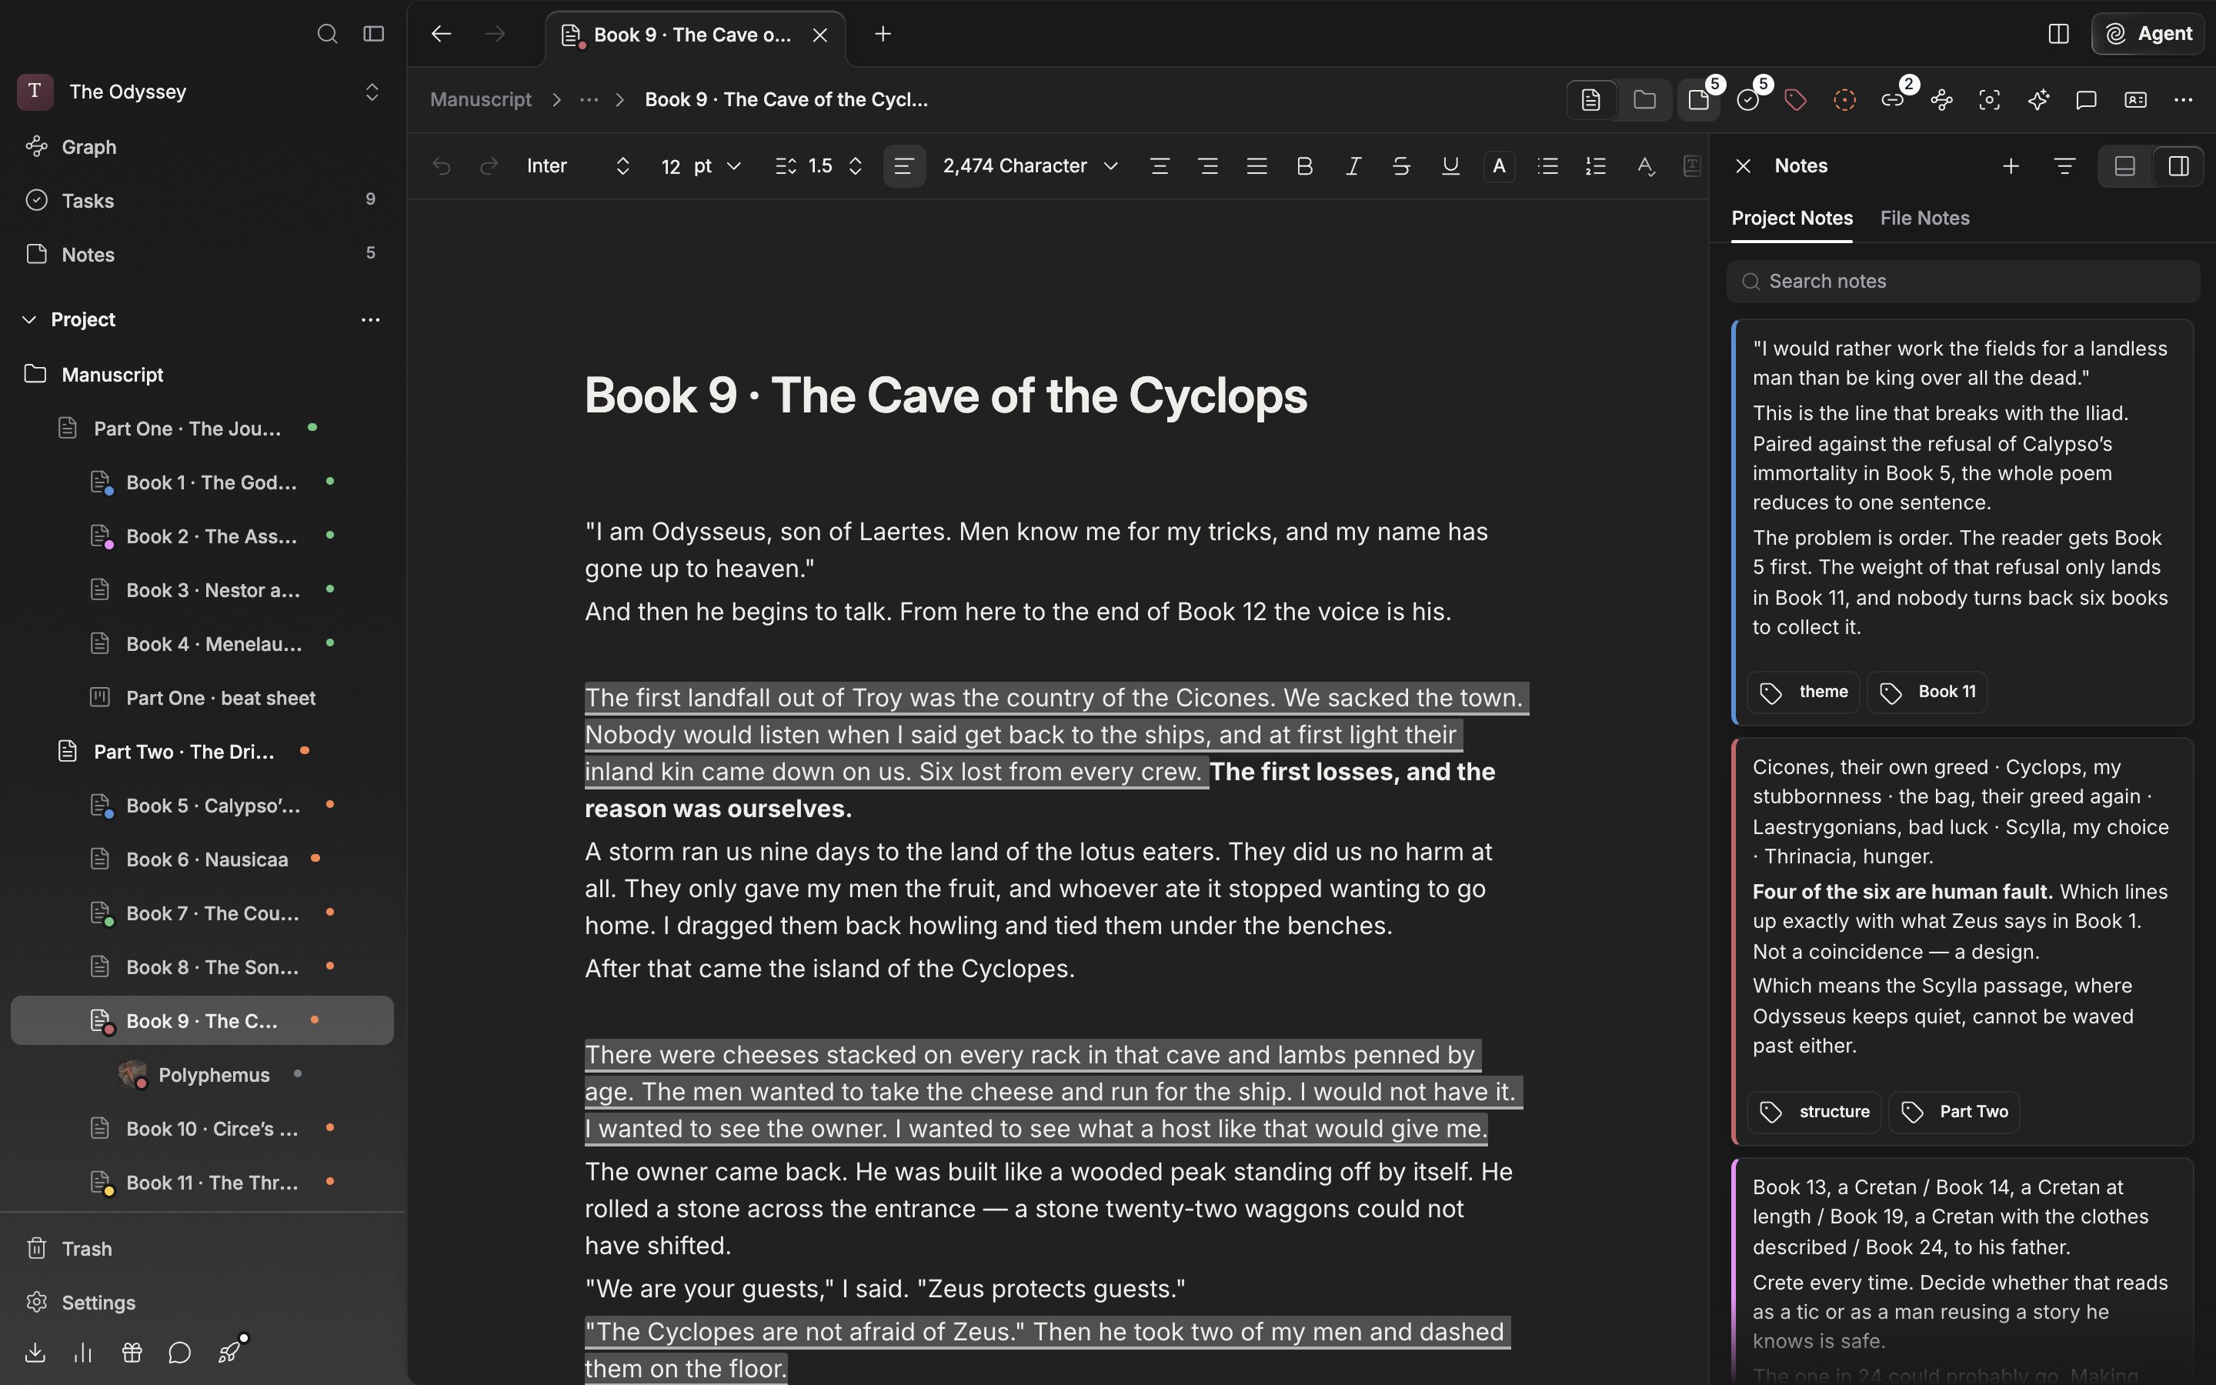Open Book 6 · Nausicaa
The height and width of the screenshot is (1385, 2216).
point(202,859)
